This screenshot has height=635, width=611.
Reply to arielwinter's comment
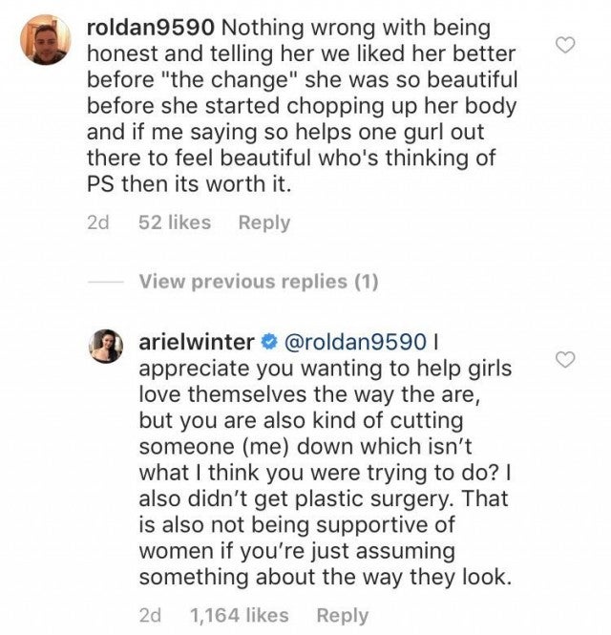(x=343, y=616)
